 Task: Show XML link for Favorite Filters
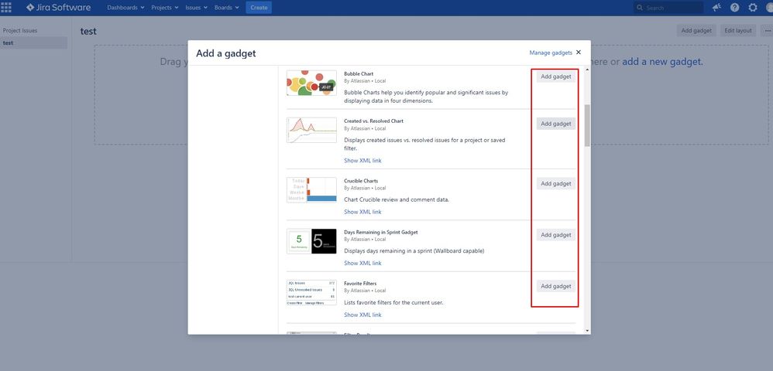point(362,315)
